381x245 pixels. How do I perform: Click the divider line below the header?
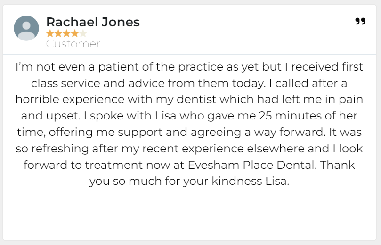coord(190,55)
